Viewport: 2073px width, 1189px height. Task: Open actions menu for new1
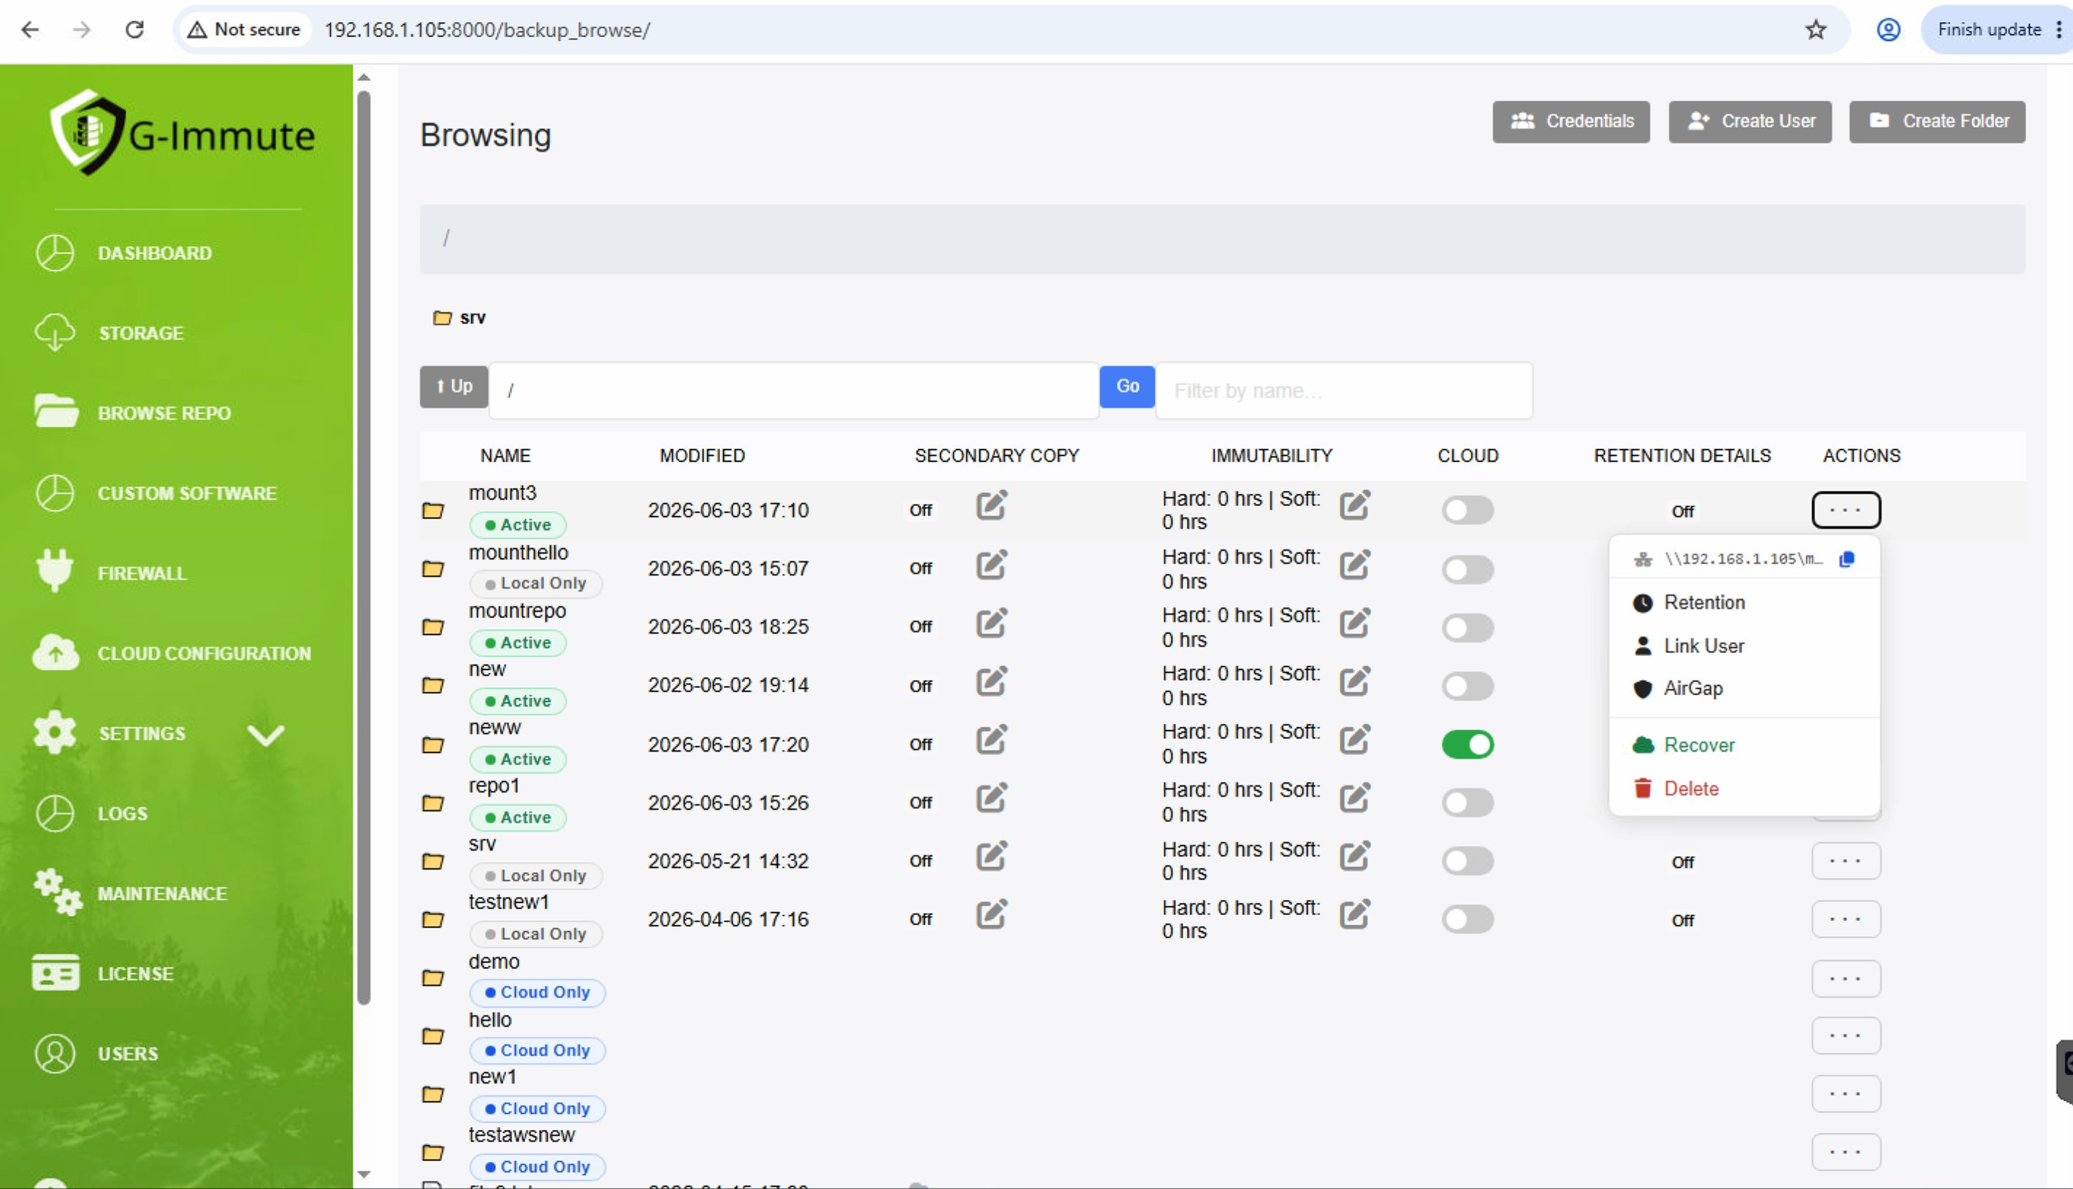point(1845,1094)
